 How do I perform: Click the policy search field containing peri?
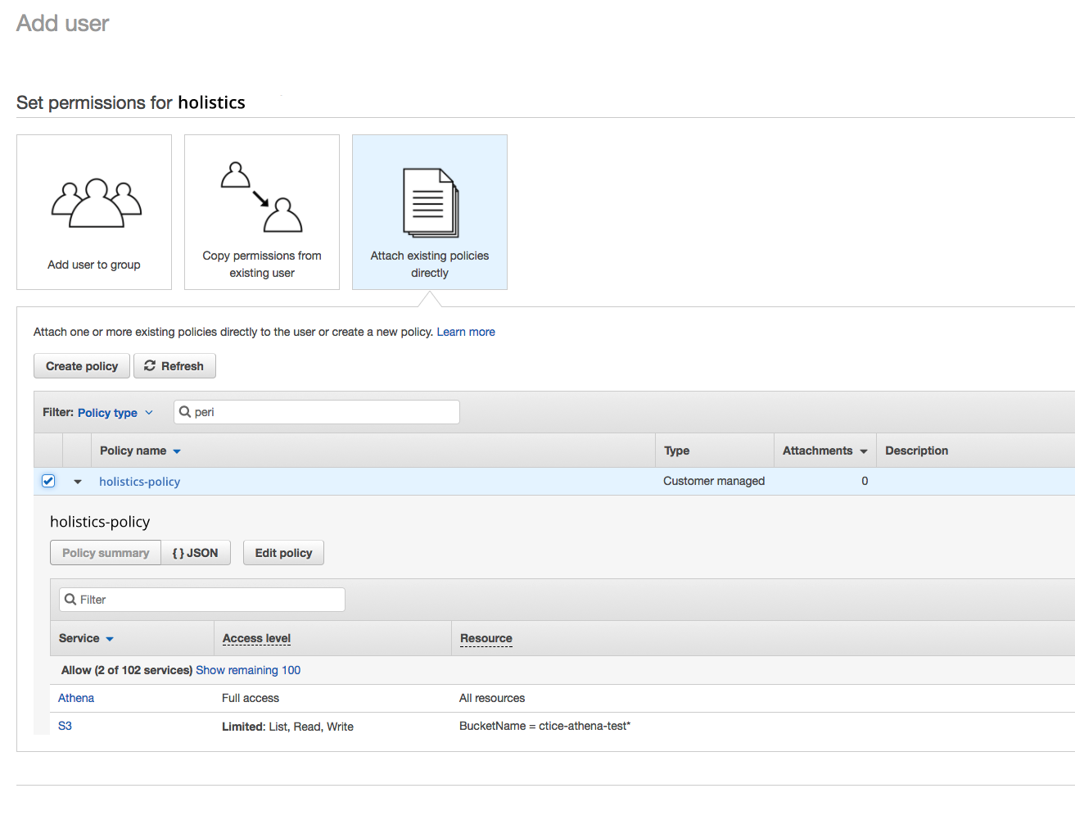point(317,412)
